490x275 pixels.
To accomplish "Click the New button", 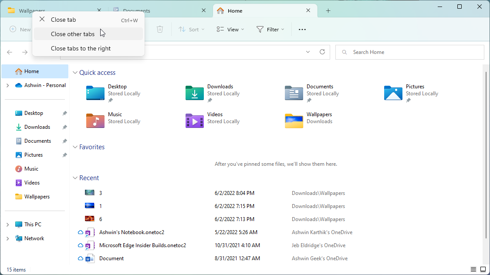I will (x=20, y=29).
